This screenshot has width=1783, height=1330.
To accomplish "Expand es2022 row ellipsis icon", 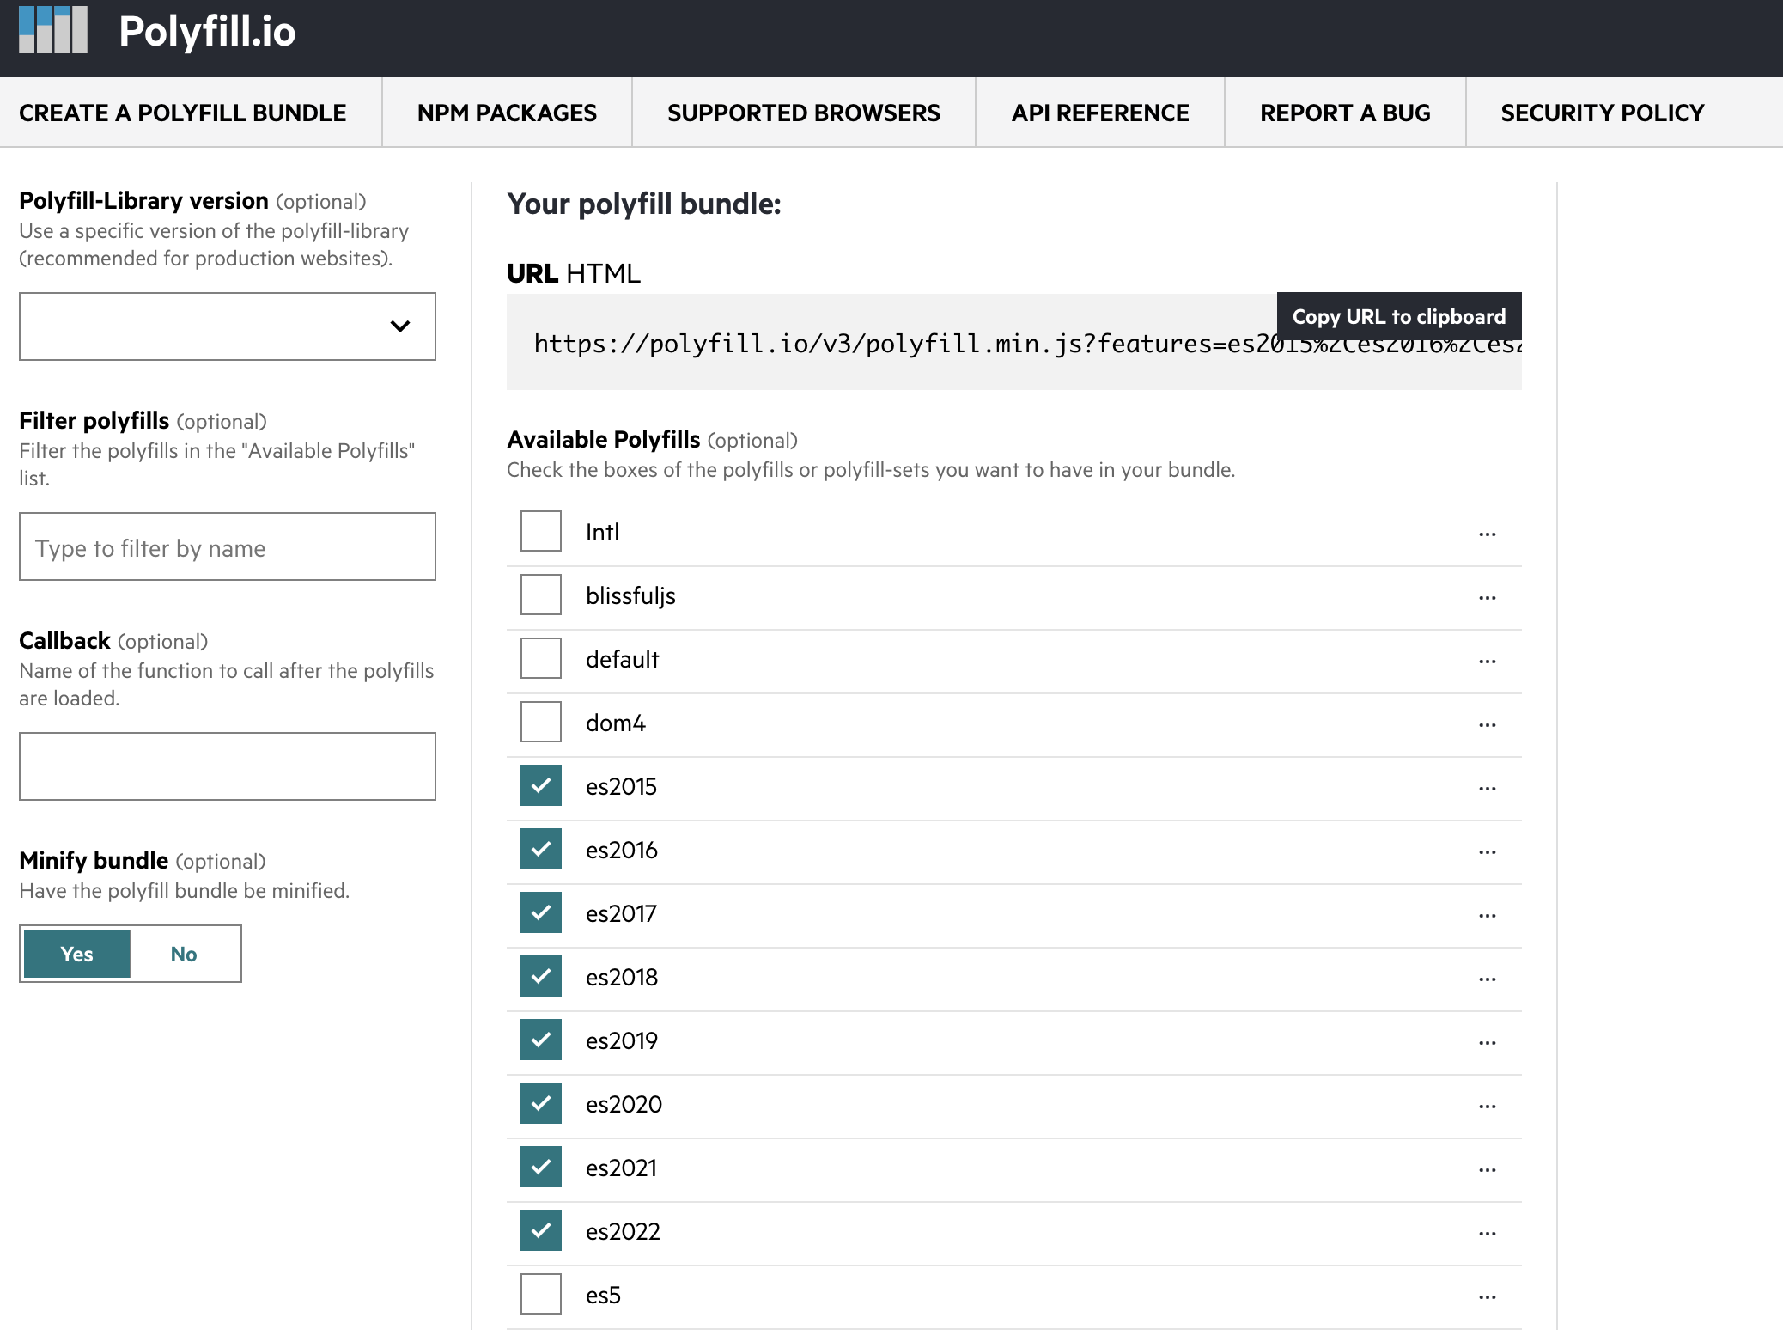I will (x=1488, y=1234).
